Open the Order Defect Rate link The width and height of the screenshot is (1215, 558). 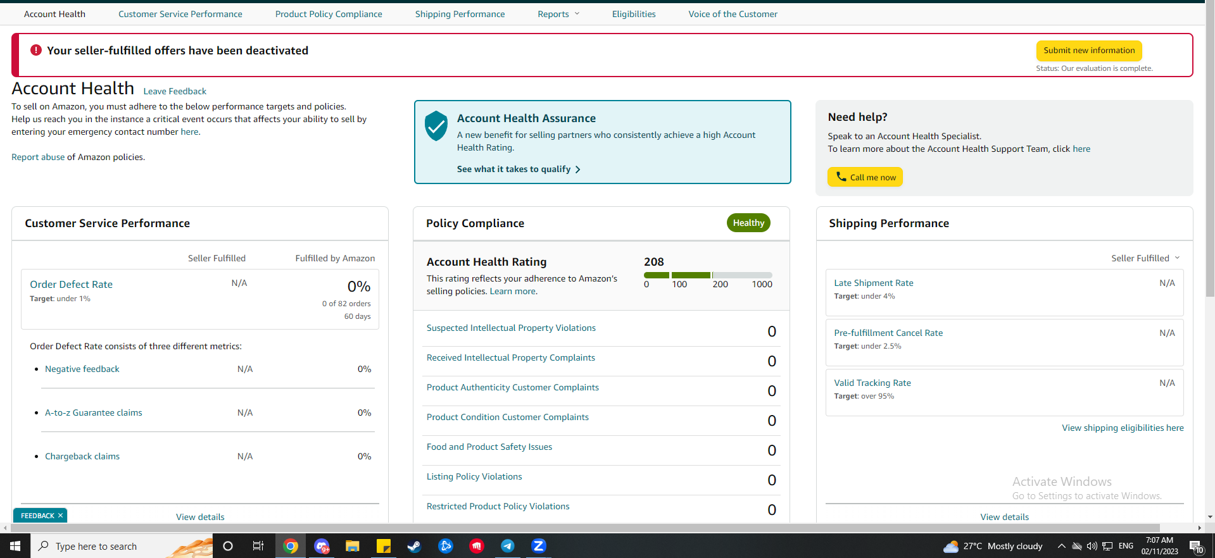point(72,285)
